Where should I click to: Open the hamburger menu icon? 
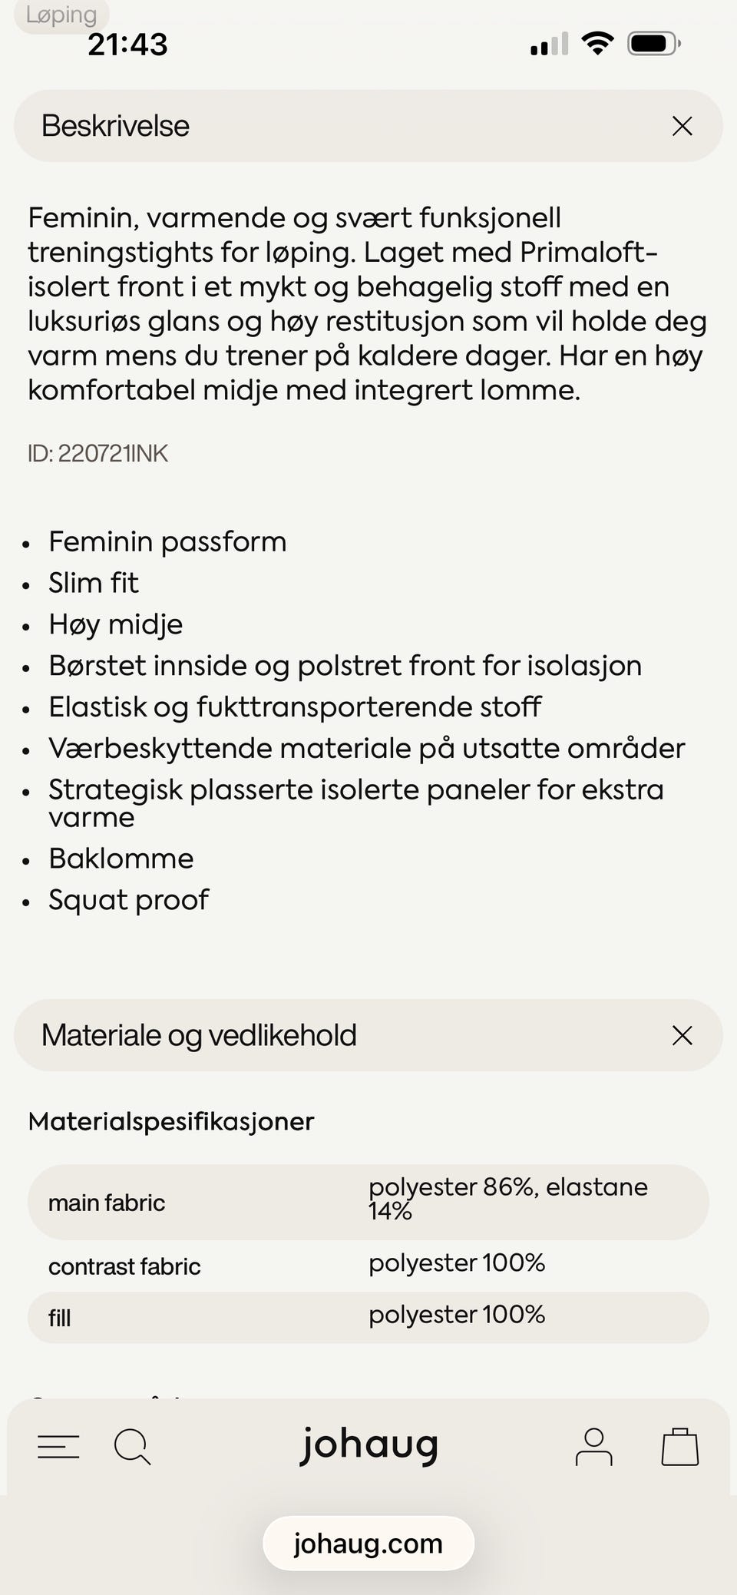click(58, 1447)
